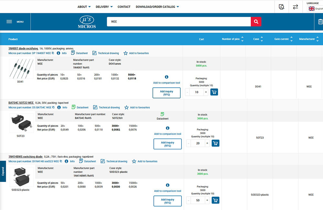Click Add to comparison tool for BAT54C
323x210 pixels.
(168, 134)
